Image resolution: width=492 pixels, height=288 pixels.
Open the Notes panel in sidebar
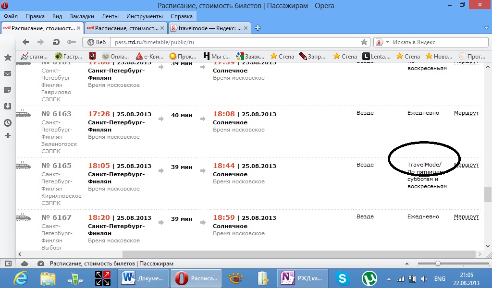(x=8, y=90)
